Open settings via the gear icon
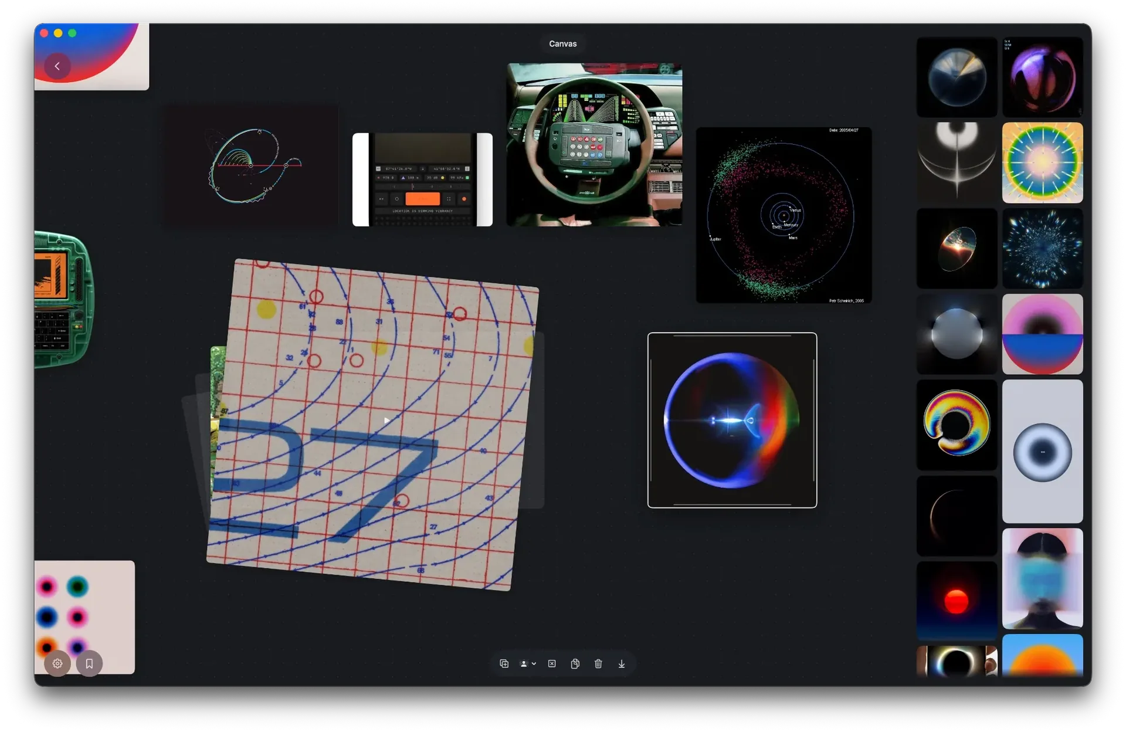 (57, 663)
